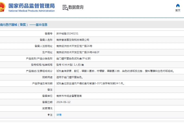The height and width of the screenshot is (123, 184).
Task: Select registered address 南京经济技术开发区恒广路26号
Action: (x=74, y=46)
